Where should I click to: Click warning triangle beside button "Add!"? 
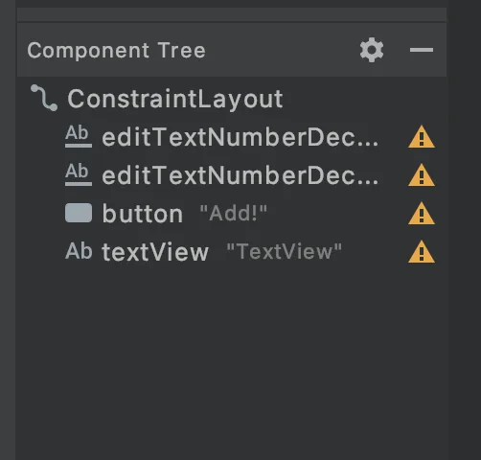pyautogui.click(x=422, y=214)
